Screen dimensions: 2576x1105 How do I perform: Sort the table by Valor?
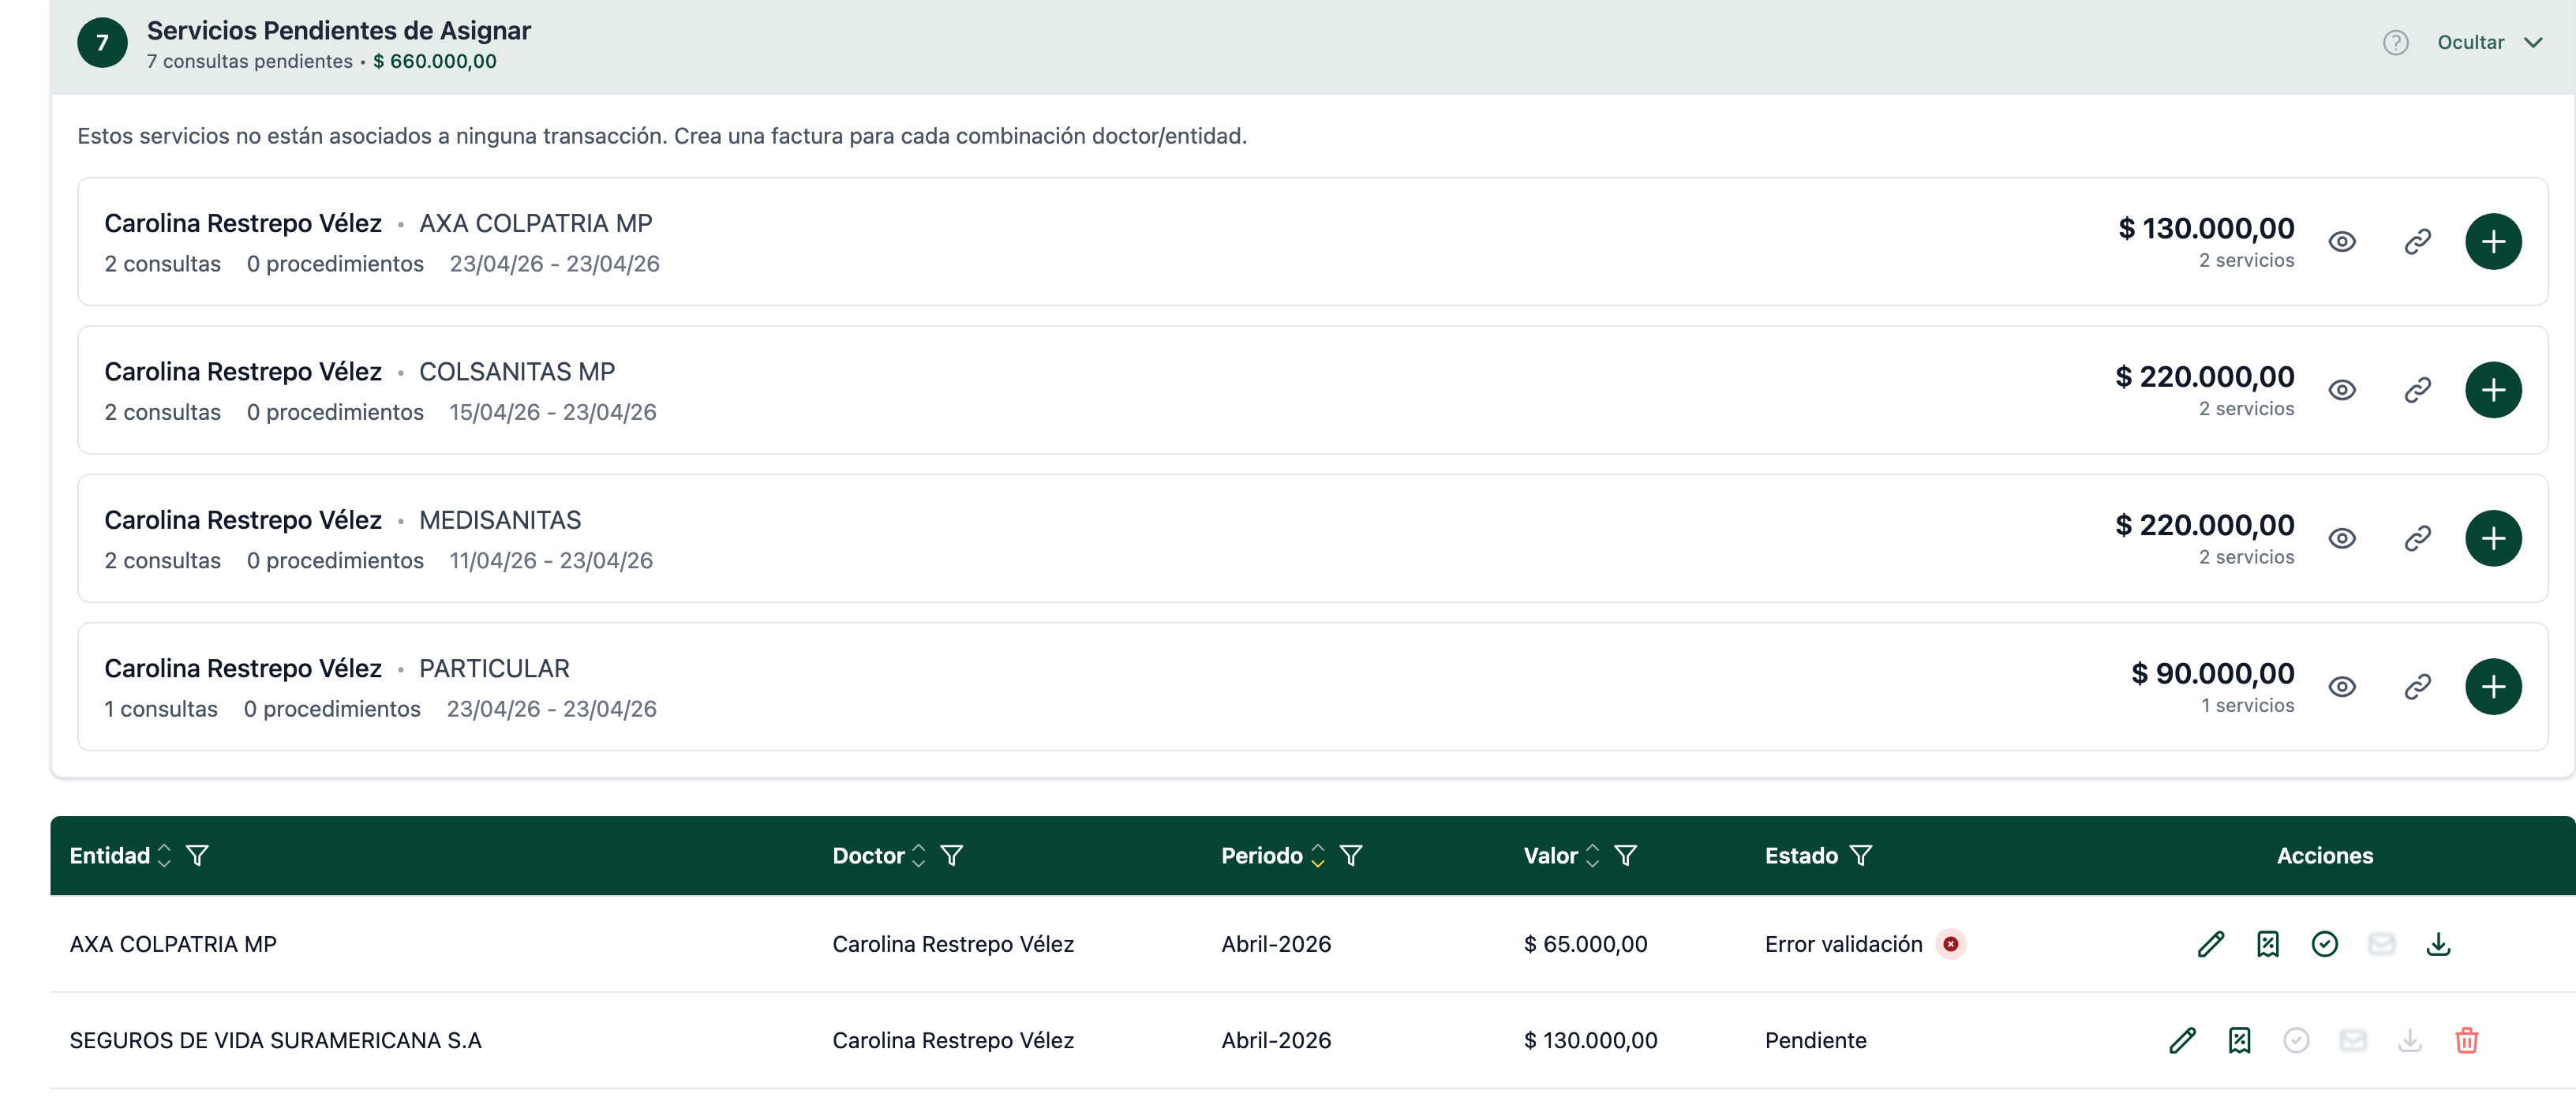(x=1593, y=856)
